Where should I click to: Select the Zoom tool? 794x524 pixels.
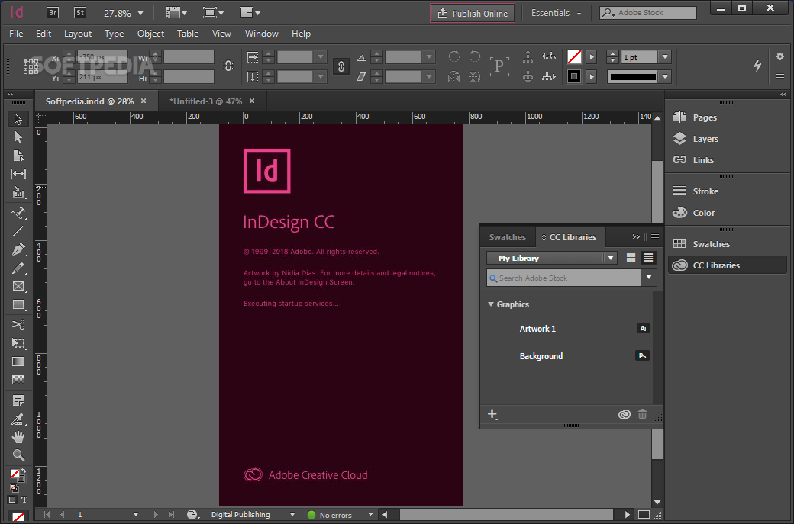tap(18, 455)
